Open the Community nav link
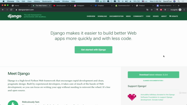 point(138,16)
